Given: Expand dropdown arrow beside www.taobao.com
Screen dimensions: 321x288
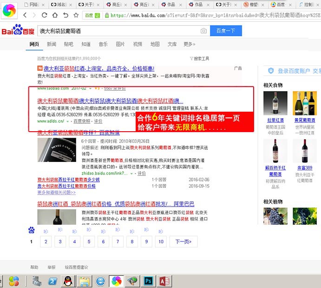Looking at the screenshot, I should pos(90,88).
